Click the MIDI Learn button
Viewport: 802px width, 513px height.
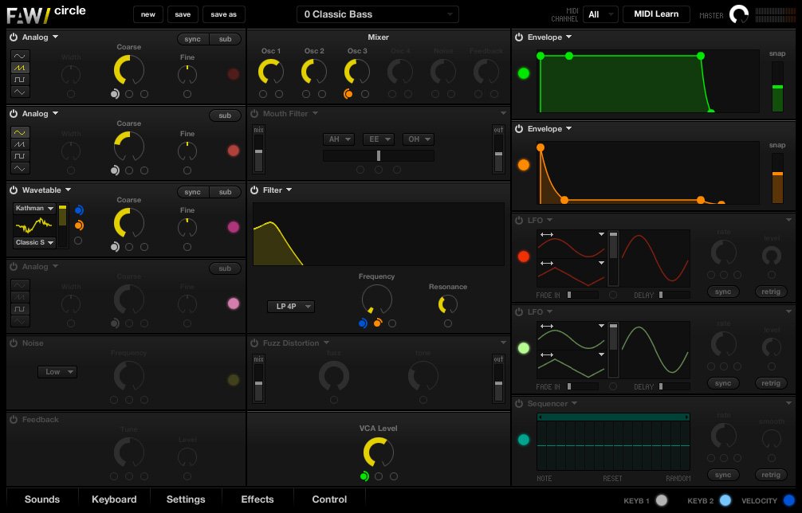(x=656, y=14)
